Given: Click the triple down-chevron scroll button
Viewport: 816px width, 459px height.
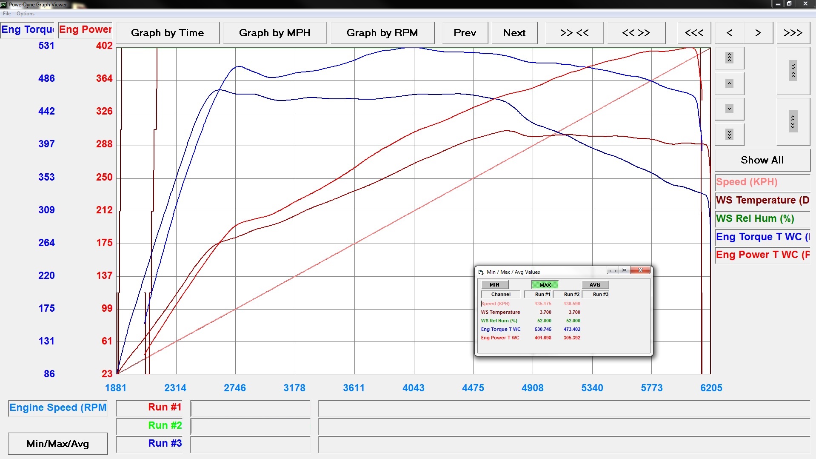Looking at the screenshot, I should (x=729, y=135).
